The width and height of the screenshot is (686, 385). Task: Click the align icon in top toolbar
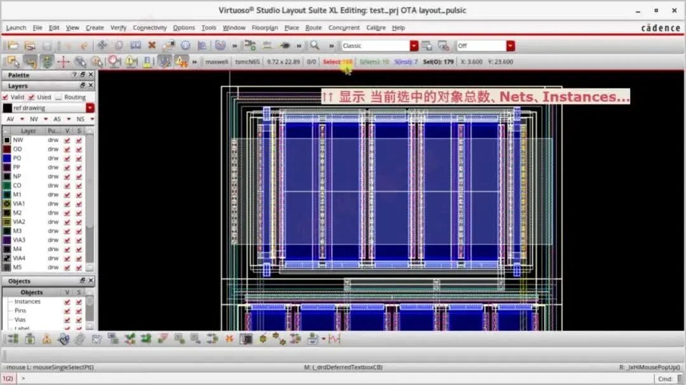click(x=202, y=46)
